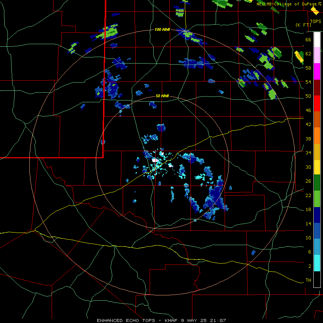Viewport: 323px width, 323px height.
Task: Select the 2 legend scale value
Action: click(310, 266)
